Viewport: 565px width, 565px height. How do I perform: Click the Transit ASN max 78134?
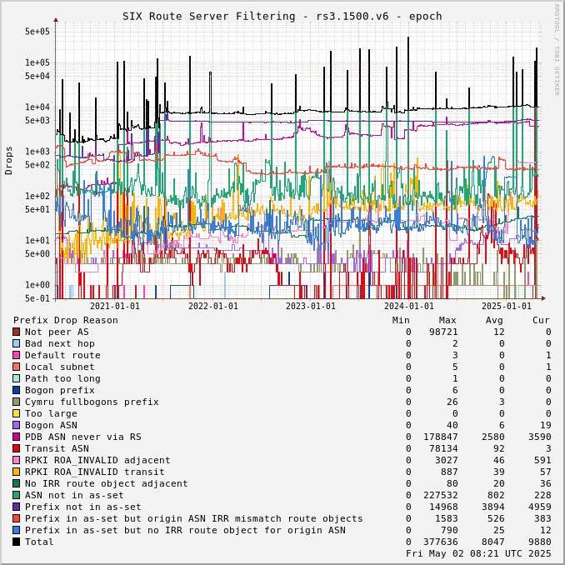point(443,448)
